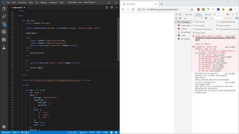Screen dimensions: 239x134
Task: Uncheck Autocomplete from history checkbox
Action: click(x=217, y=29)
